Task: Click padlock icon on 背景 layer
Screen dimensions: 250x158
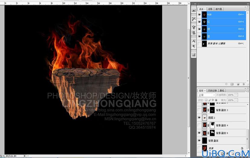Action: click(242, 148)
